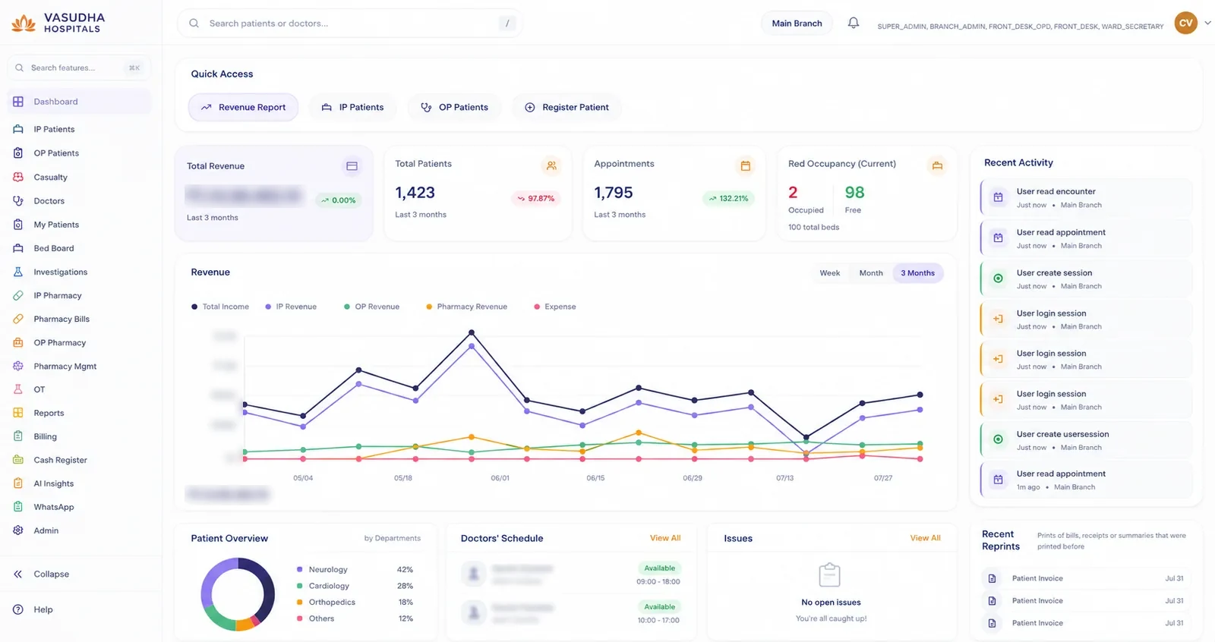Image resolution: width=1215 pixels, height=642 pixels.
Task: Click the Total Revenue card icon
Action: point(352,165)
